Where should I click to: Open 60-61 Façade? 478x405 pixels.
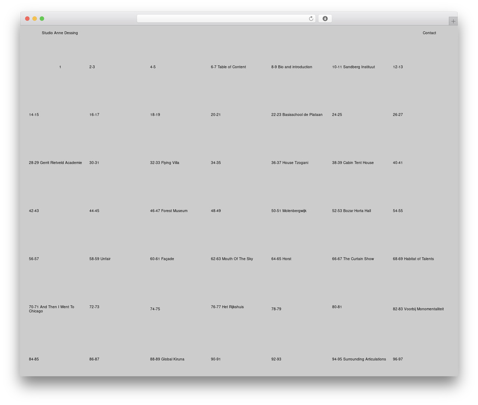(162, 259)
